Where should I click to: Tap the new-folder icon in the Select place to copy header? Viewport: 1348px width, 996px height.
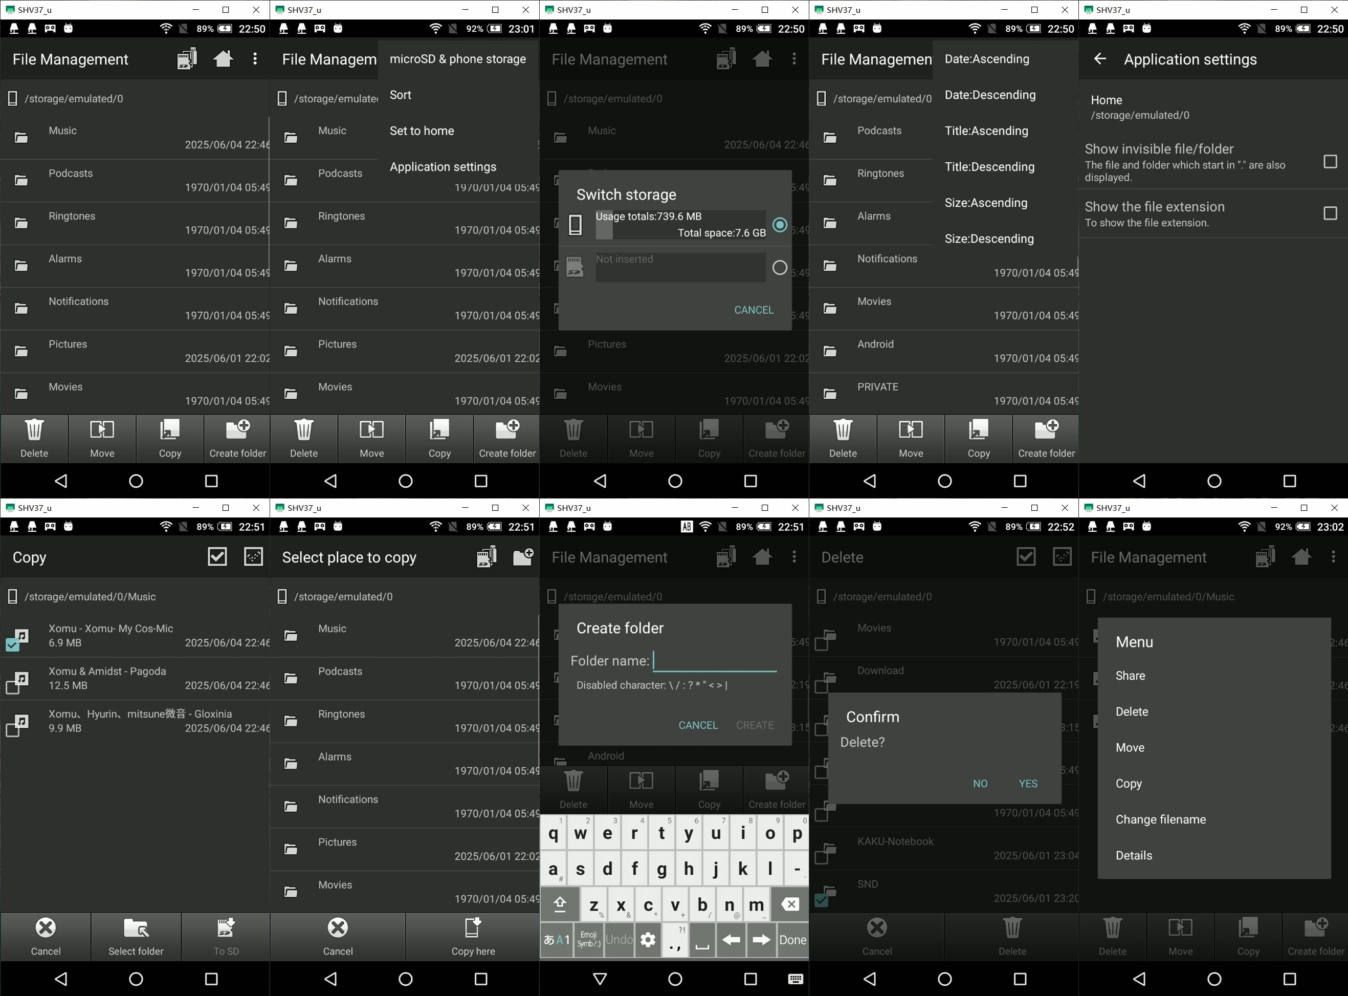pos(522,556)
